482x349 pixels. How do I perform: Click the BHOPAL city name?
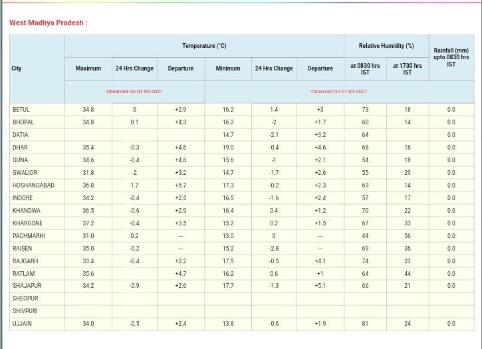[x=23, y=122]
